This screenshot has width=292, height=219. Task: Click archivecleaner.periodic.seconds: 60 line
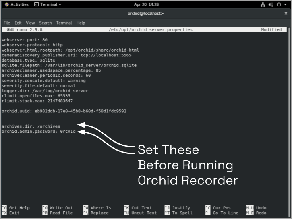click(x=46, y=75)
